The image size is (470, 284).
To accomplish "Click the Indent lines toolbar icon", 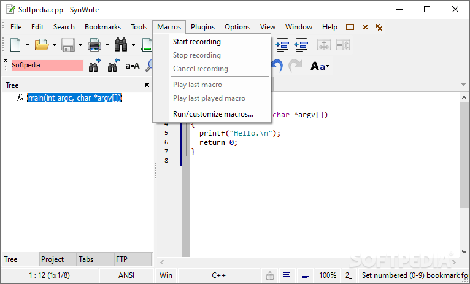I will point(282,45).
